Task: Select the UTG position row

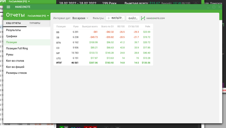Action: tap(103, 58)
